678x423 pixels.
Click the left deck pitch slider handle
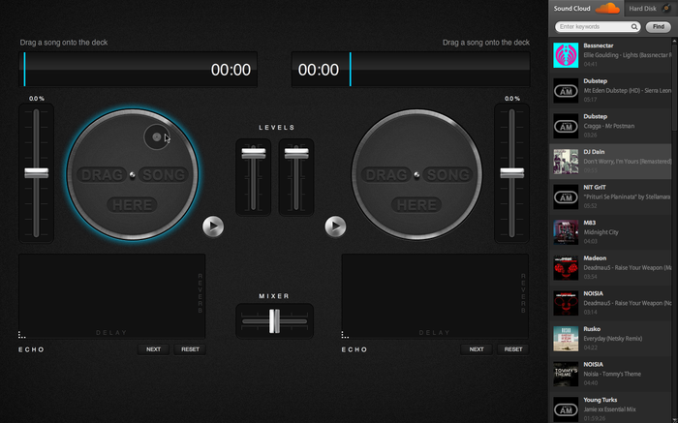pyautogui.click(x=36, y=172)
